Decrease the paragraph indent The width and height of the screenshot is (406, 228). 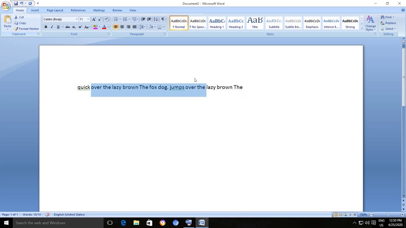click(x=143, y=19)
